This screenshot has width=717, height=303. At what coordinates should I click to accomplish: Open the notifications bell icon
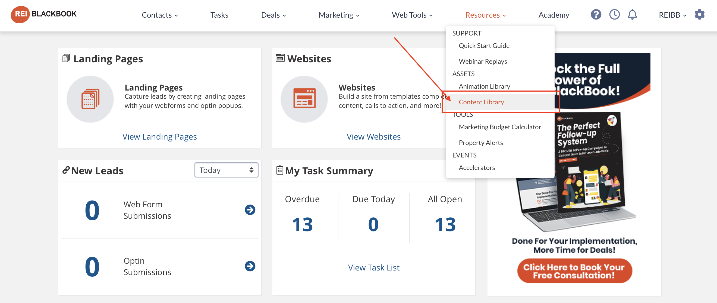click(632, 14)
